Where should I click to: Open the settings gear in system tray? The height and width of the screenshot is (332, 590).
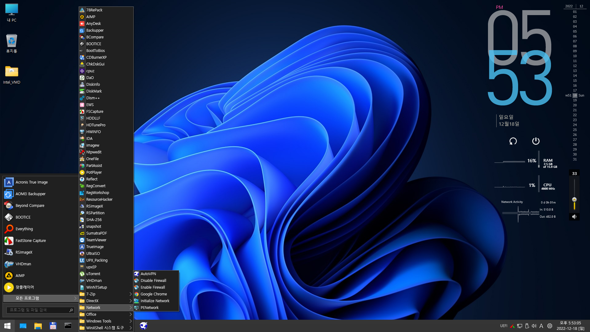pos(550,326)
